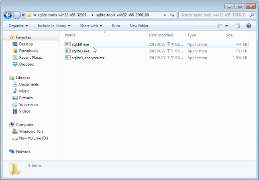
Task: Open the Music library
Action: (24, 91)
